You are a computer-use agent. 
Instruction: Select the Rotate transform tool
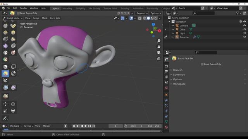(13, 104)
